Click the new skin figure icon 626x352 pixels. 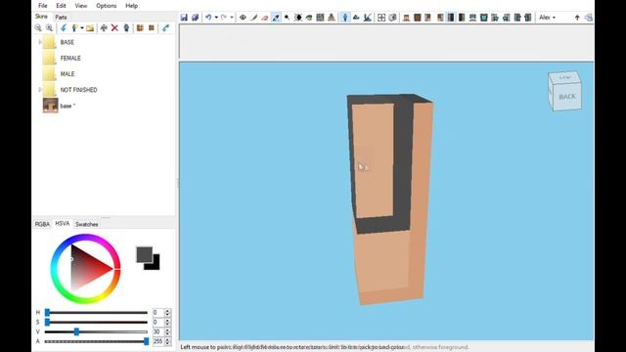point(74,28)
